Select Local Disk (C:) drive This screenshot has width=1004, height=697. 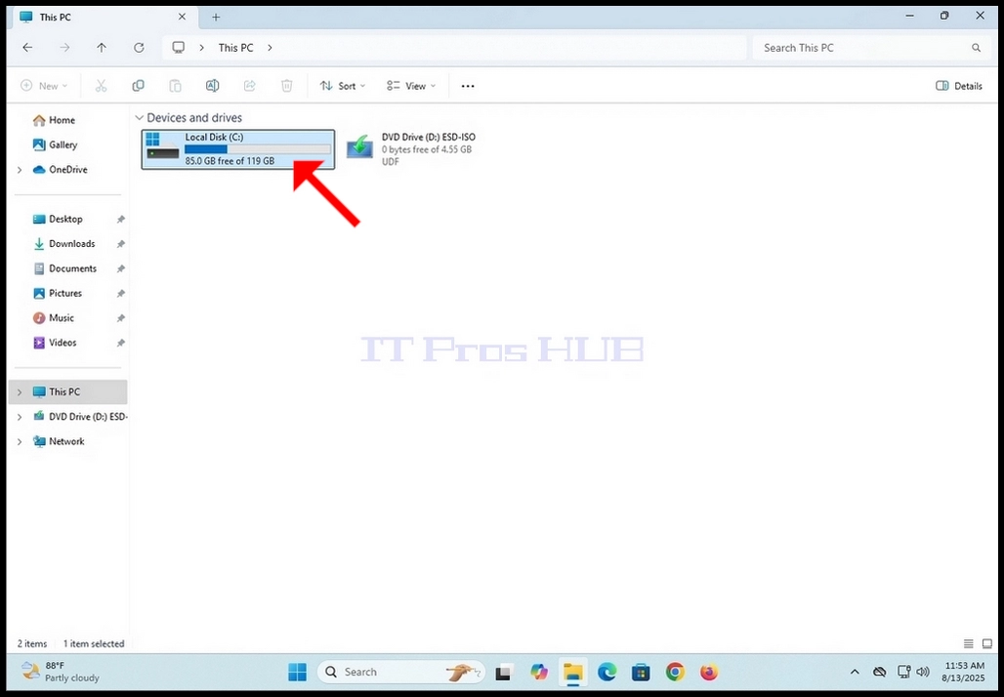(x=238, y=149)
